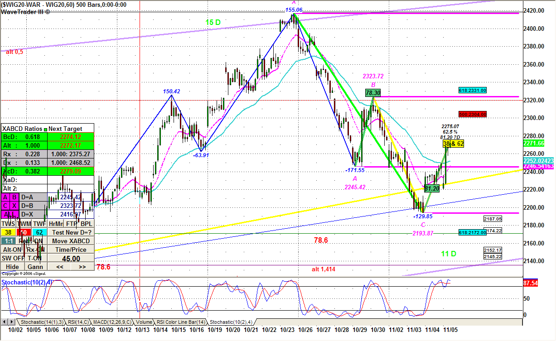The width and height of the screenshot is (556, 341).
Task: Click the Move XABCD button
Action: click(71, 241)
